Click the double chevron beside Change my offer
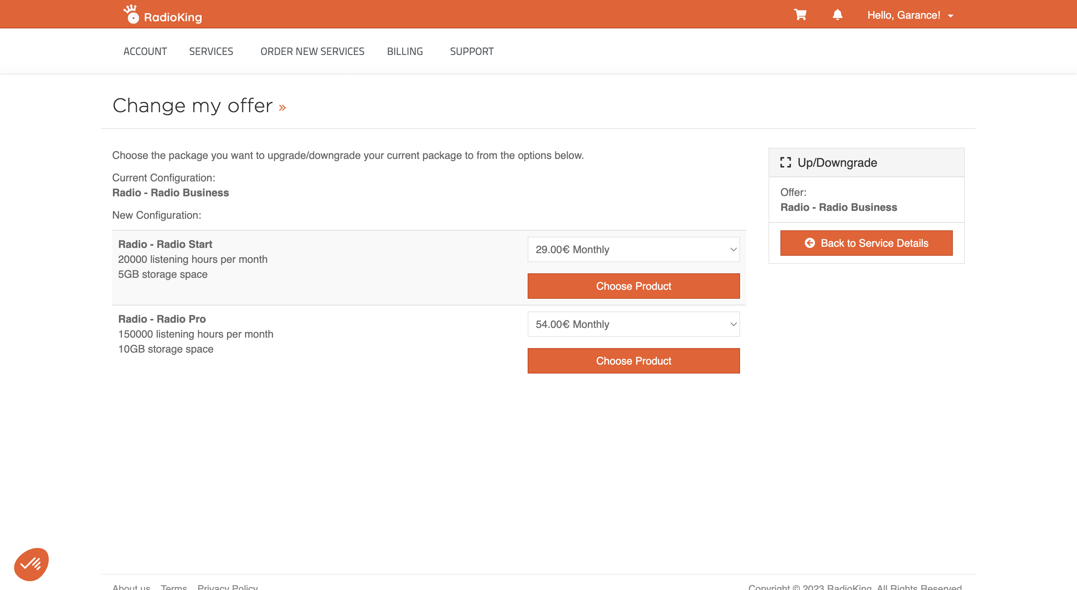Image resolution: width=1077 pixels, height=590 pixels. 282,107
